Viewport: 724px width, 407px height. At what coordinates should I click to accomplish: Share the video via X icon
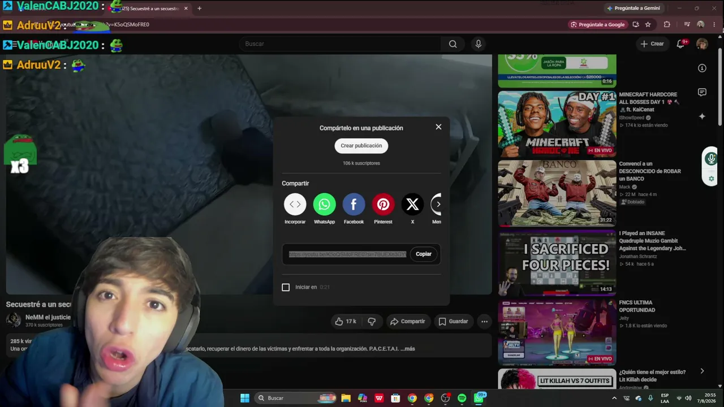click(x=412, y=204)
